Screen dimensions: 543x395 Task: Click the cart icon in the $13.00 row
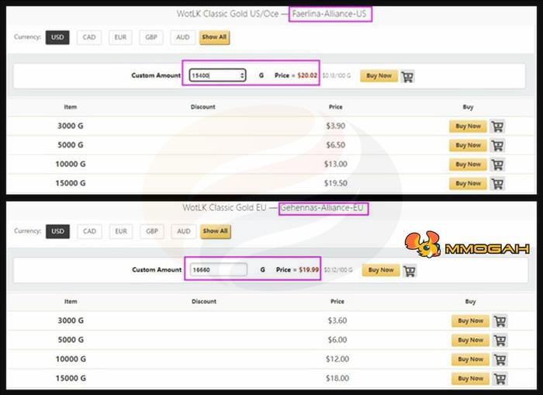497,165
